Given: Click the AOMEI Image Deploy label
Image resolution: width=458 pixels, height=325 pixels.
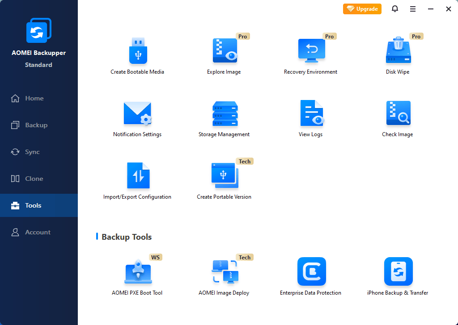Looking at the screenshot, I should coord(224,293).
